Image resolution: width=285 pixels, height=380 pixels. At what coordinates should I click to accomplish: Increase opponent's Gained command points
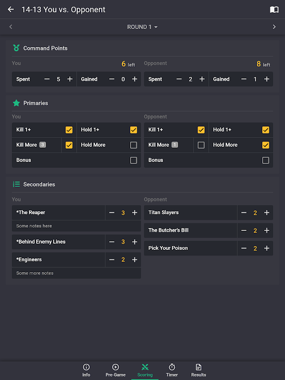[266, 79]
